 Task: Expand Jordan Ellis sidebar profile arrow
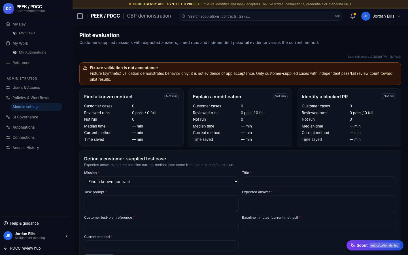pyautogui.click(x=67, y=236)
